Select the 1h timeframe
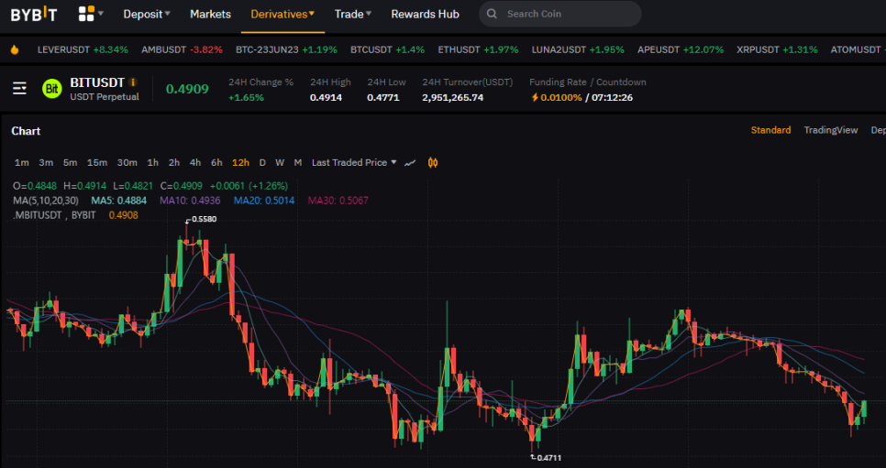This screenshot has width=886, height=468. (x=152, y=163)
